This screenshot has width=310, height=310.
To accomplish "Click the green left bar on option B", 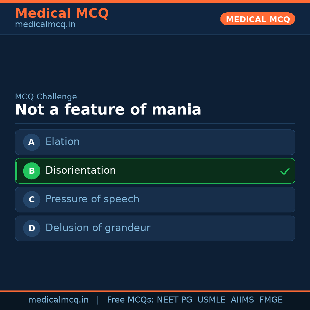I will 16,171.
